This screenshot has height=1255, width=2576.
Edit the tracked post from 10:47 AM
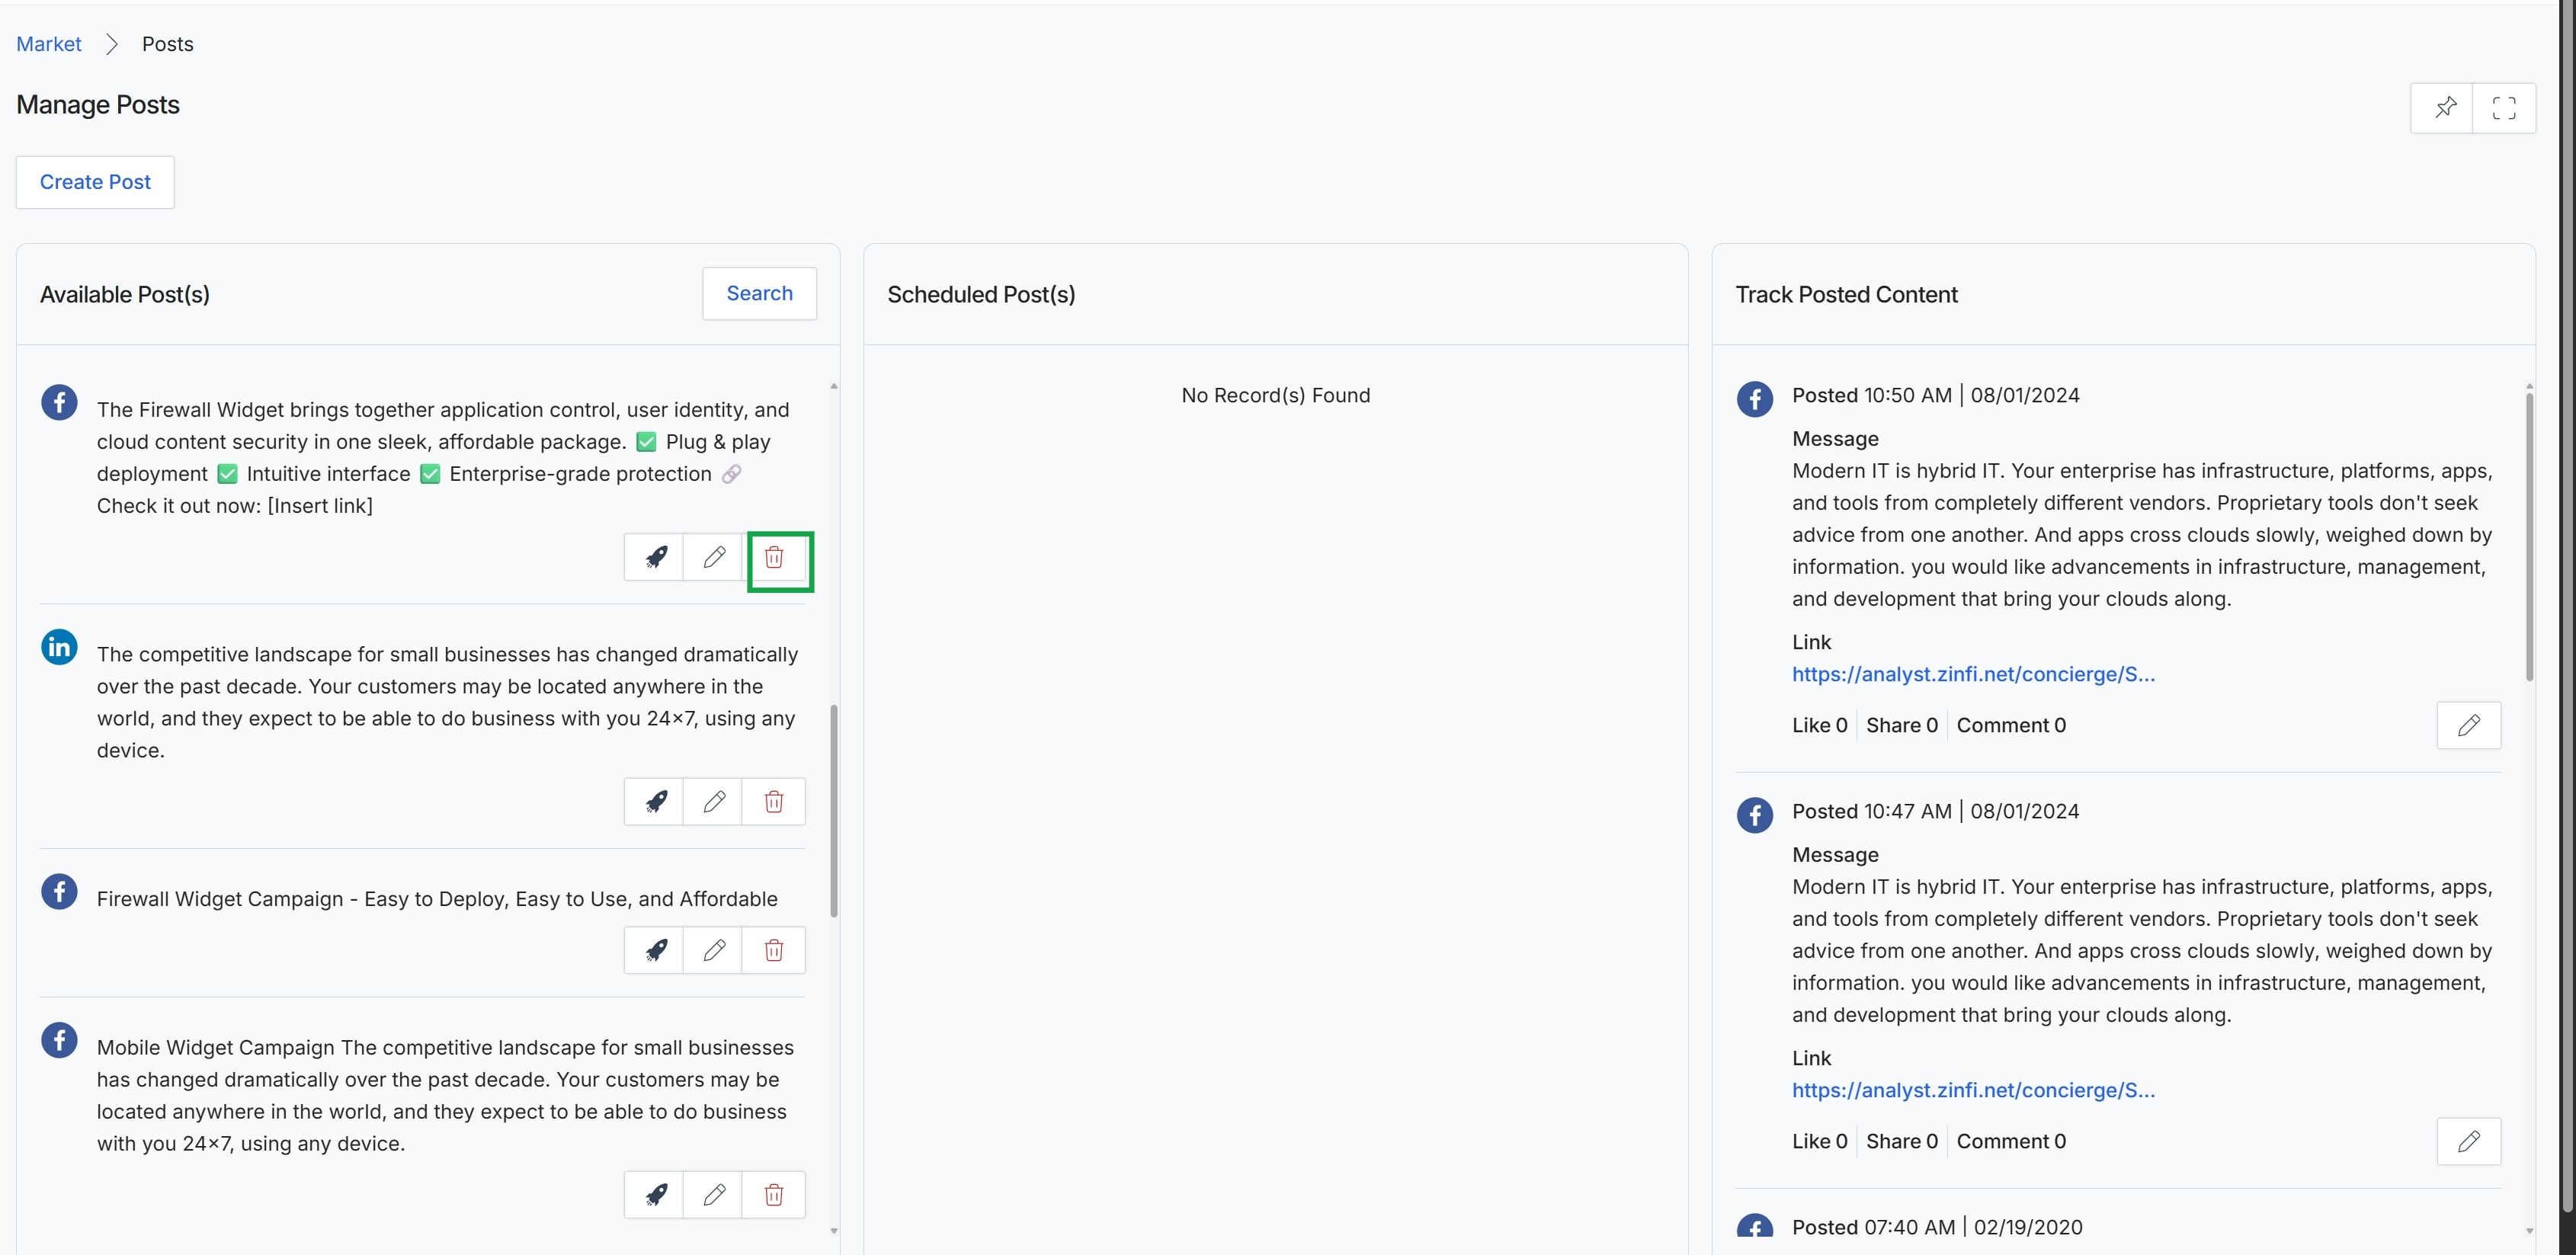(x=2469, y=1141)
